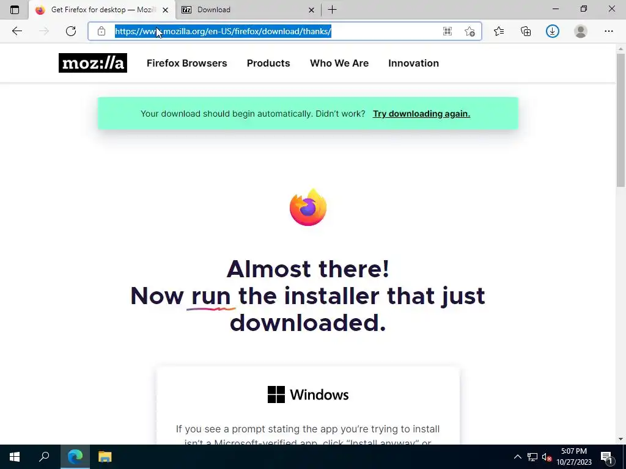The width and height of the screenshot is (626, 469).
Task: Open Products navigation menu
Action: [268, 63]
